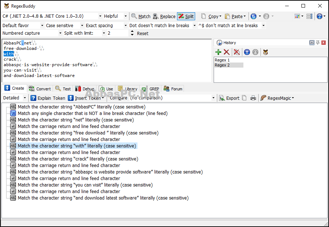This screenshot has width=329, height=227.
Task: Click the clear all history icon
Action: click(237, 52)
